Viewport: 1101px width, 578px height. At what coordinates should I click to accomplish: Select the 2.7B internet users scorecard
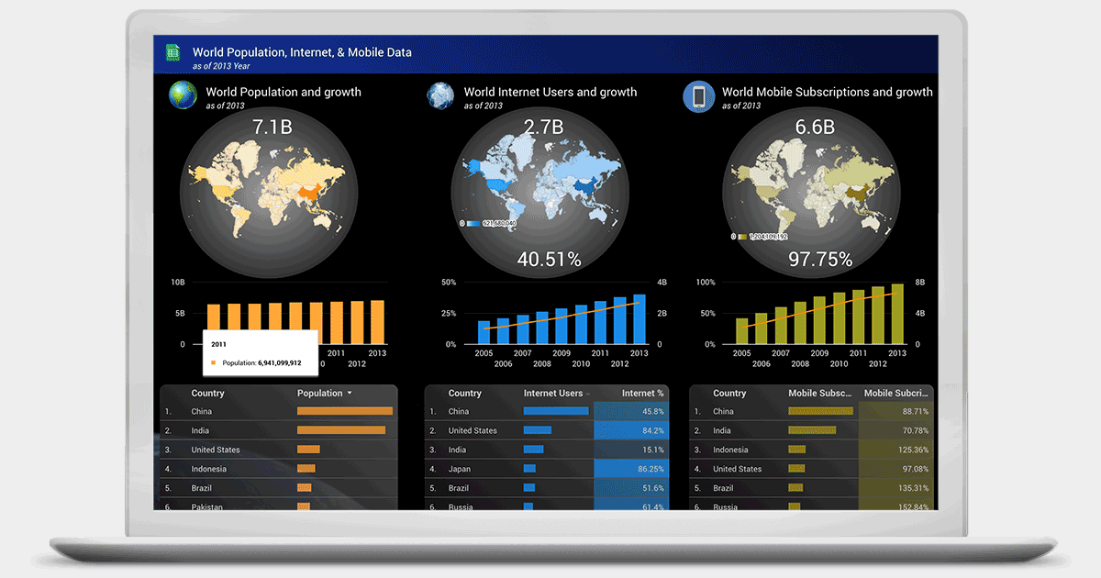click(x=543, y=128)
